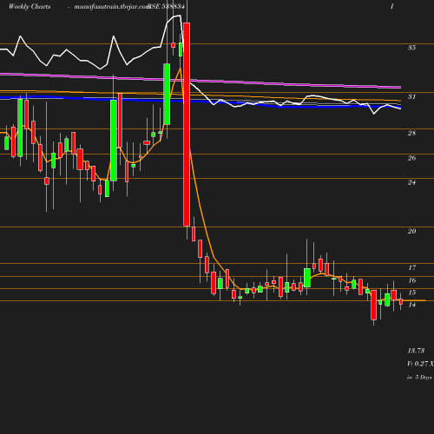Screen dimensions: 434x434
Task: Click the 14 price axis label
Action: (x=412, y=305)
